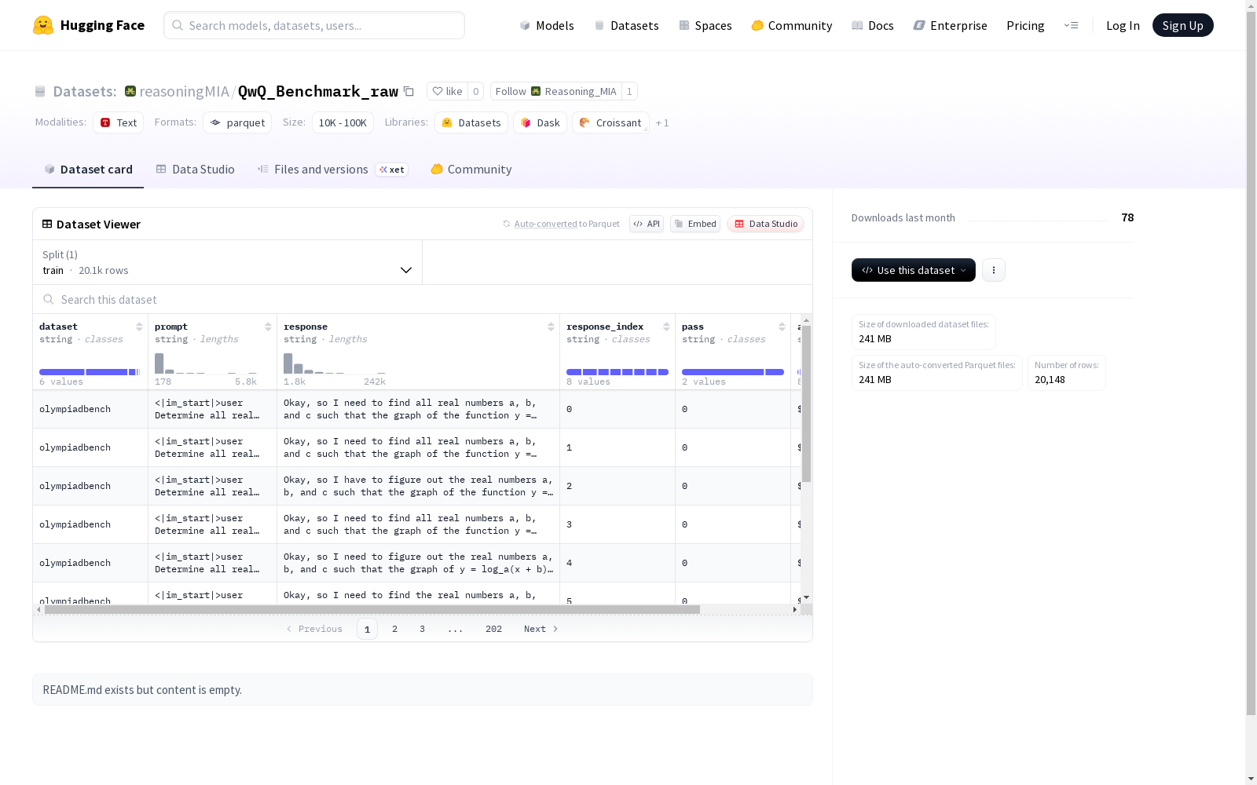Click Log In

[x=1123, y=25]
